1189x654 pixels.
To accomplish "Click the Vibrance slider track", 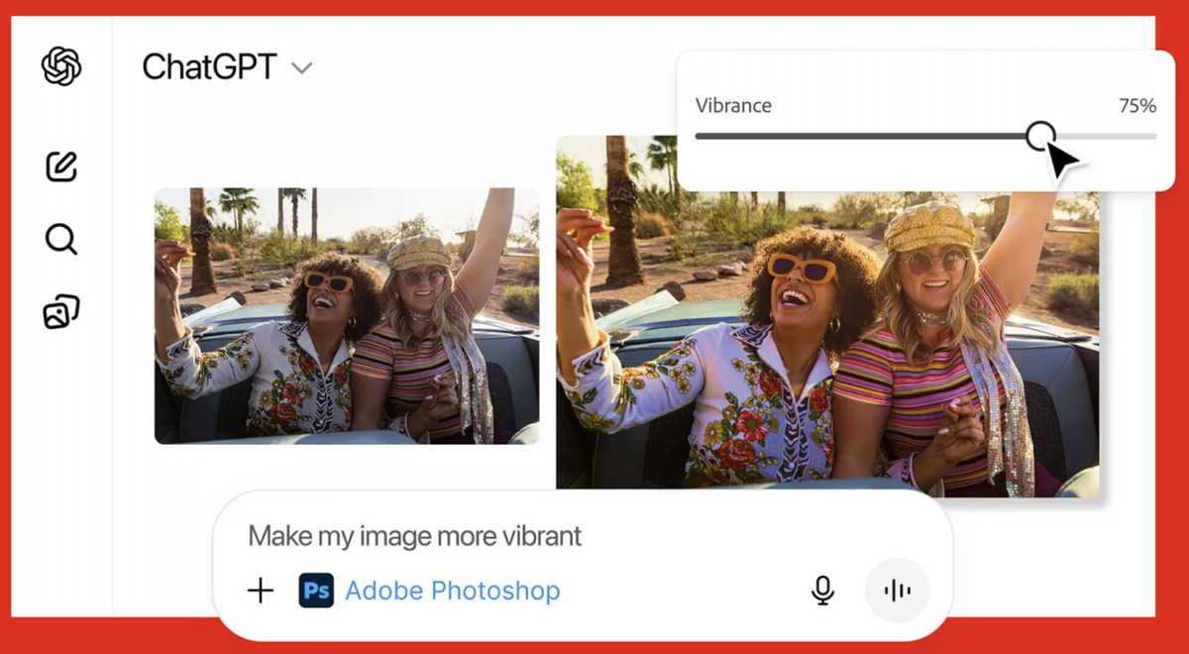I will (x=872, y=137).
